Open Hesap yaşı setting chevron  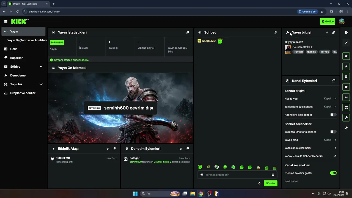tap(335, 98)
